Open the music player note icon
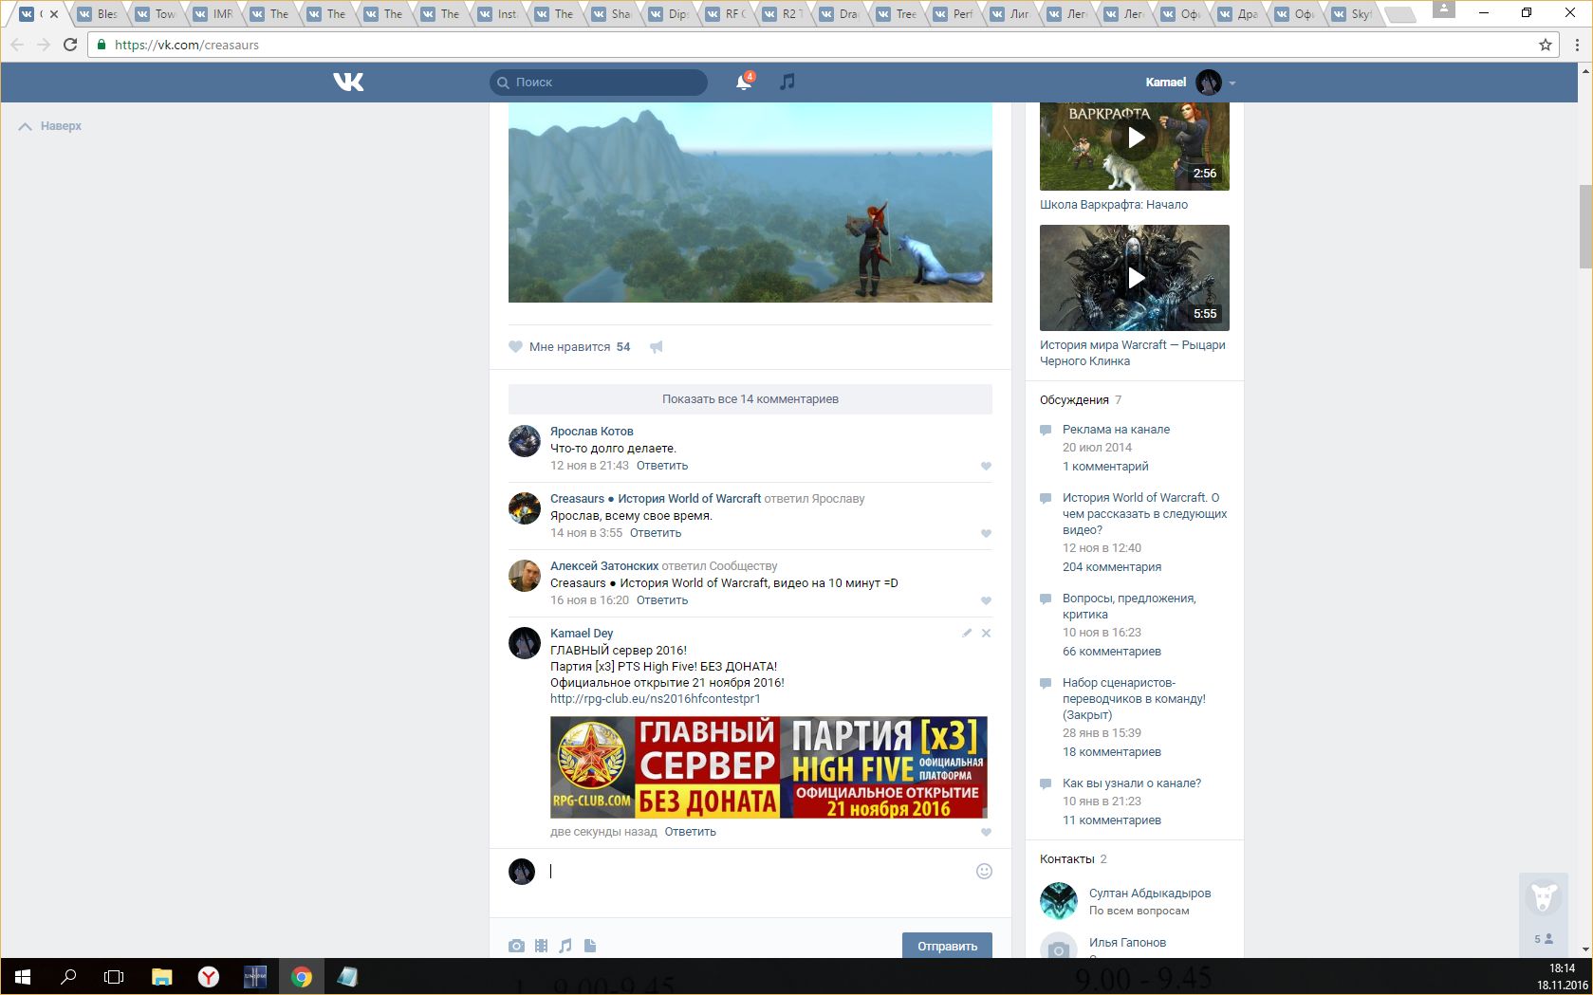The image size is (1593, 995). 787,83
